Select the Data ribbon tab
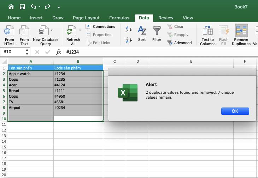258x178 pixels. click(144, 18)
